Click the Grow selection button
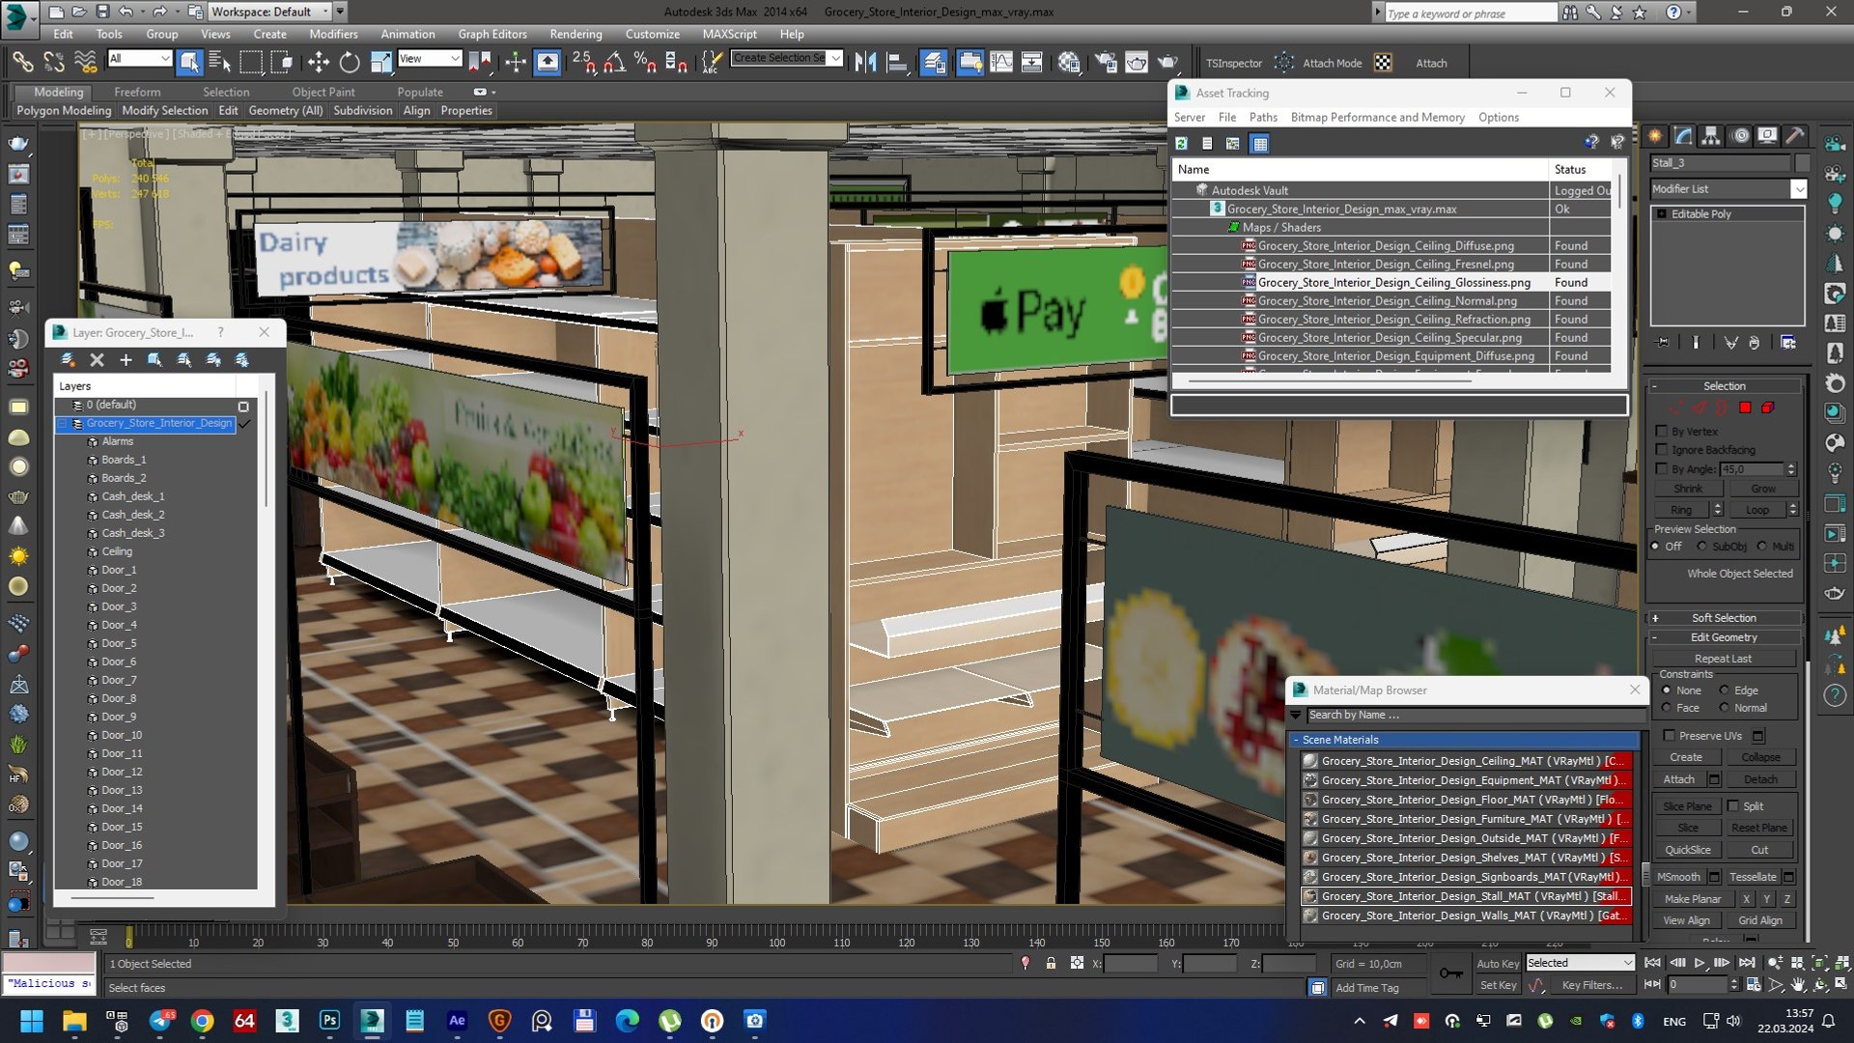The width and height of the screenshot is (1854, 1043). point(1763,489)
